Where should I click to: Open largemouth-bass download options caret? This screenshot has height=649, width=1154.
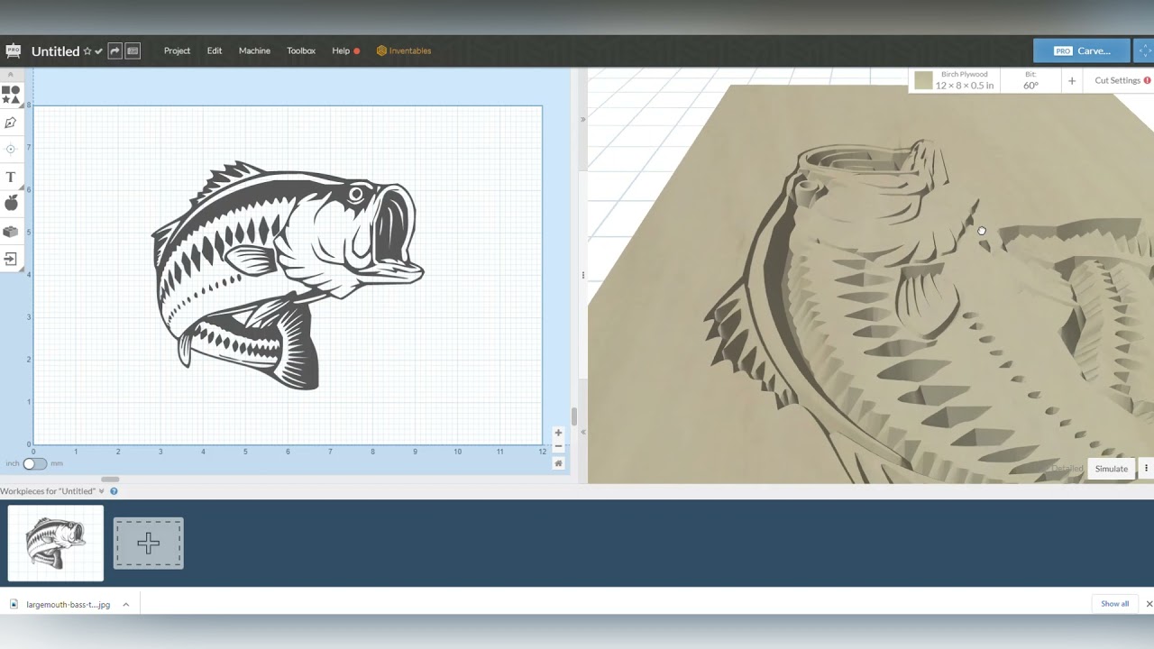pos(126,604)
